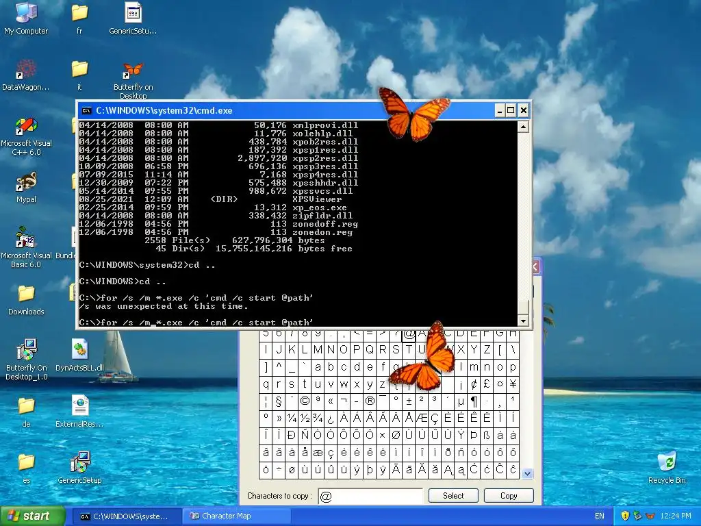This screenshot has width=701, height=526.
Task: Select the Butterfly On Desktop_1.0 installer icon
Action: [x=26, y=359]
